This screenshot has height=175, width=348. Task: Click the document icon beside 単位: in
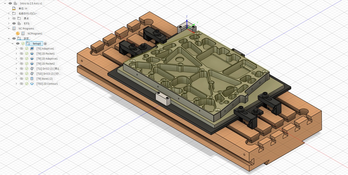(14, 8)
